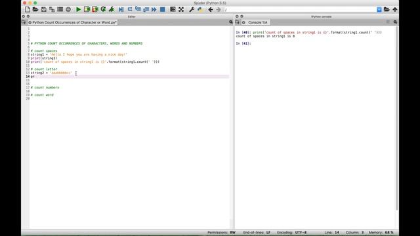Run current cell
420x236 pixels.
pyautogui.click(x=87, y=9)
